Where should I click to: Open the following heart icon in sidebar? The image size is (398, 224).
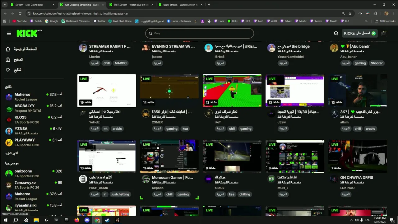8,70
